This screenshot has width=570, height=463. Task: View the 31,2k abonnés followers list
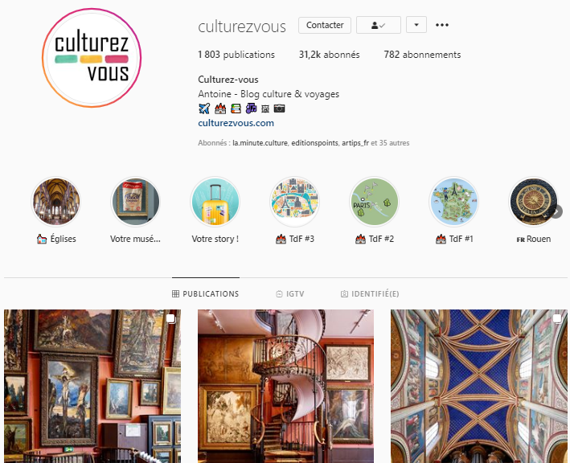[329, 55]
